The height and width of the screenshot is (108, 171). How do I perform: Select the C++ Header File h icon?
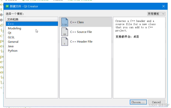[65, 42]
